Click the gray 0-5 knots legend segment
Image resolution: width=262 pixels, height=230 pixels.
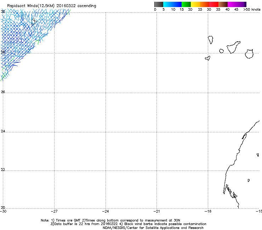pyautogui.click(x=159, y=4)
